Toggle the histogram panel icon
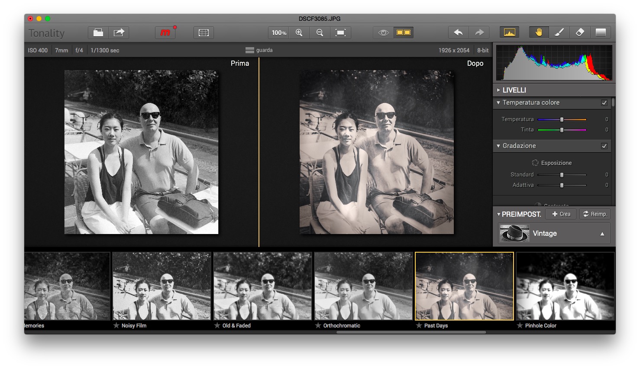This screenshot has width=640, height=369. tap(510, 33)
